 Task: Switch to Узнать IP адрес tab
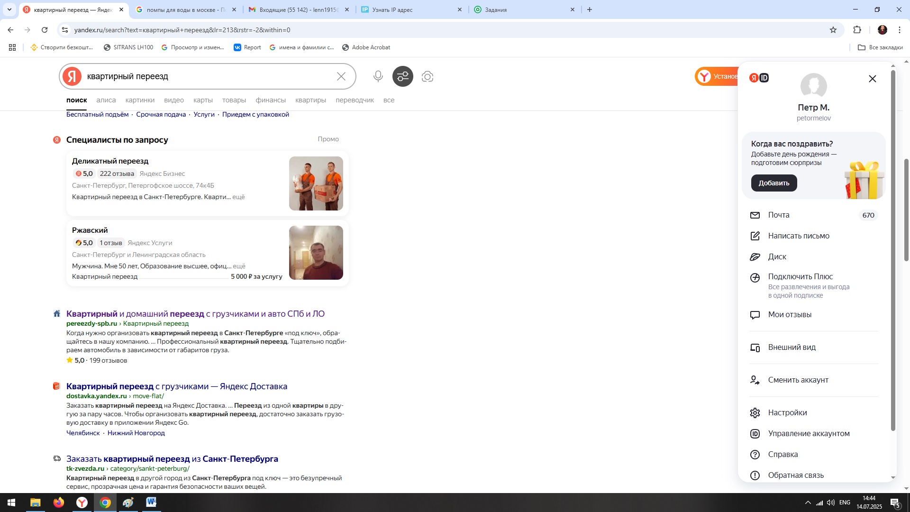411,9
